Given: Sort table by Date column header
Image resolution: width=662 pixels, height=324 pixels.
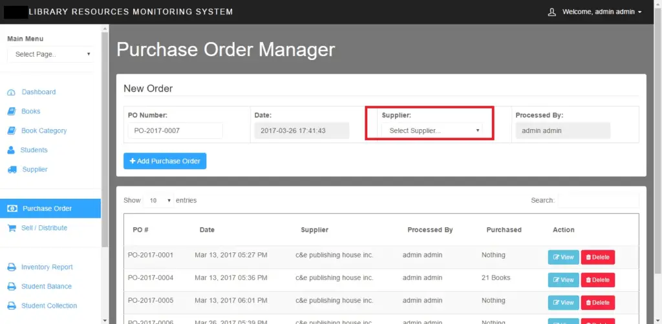Looking at the screenshot, I should (207, 230).
